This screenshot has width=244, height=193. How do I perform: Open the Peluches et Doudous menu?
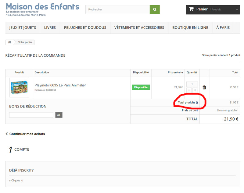(x=85, y=28)
